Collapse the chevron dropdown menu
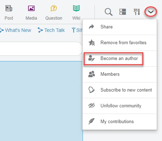 (151, 12)
